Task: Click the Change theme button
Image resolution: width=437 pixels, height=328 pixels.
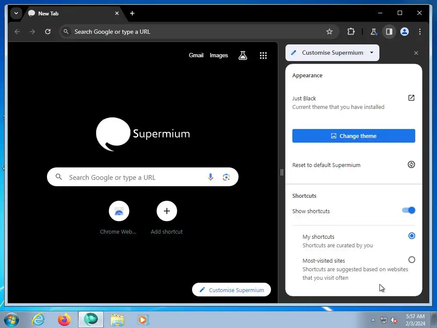Action: click(353, 136)
